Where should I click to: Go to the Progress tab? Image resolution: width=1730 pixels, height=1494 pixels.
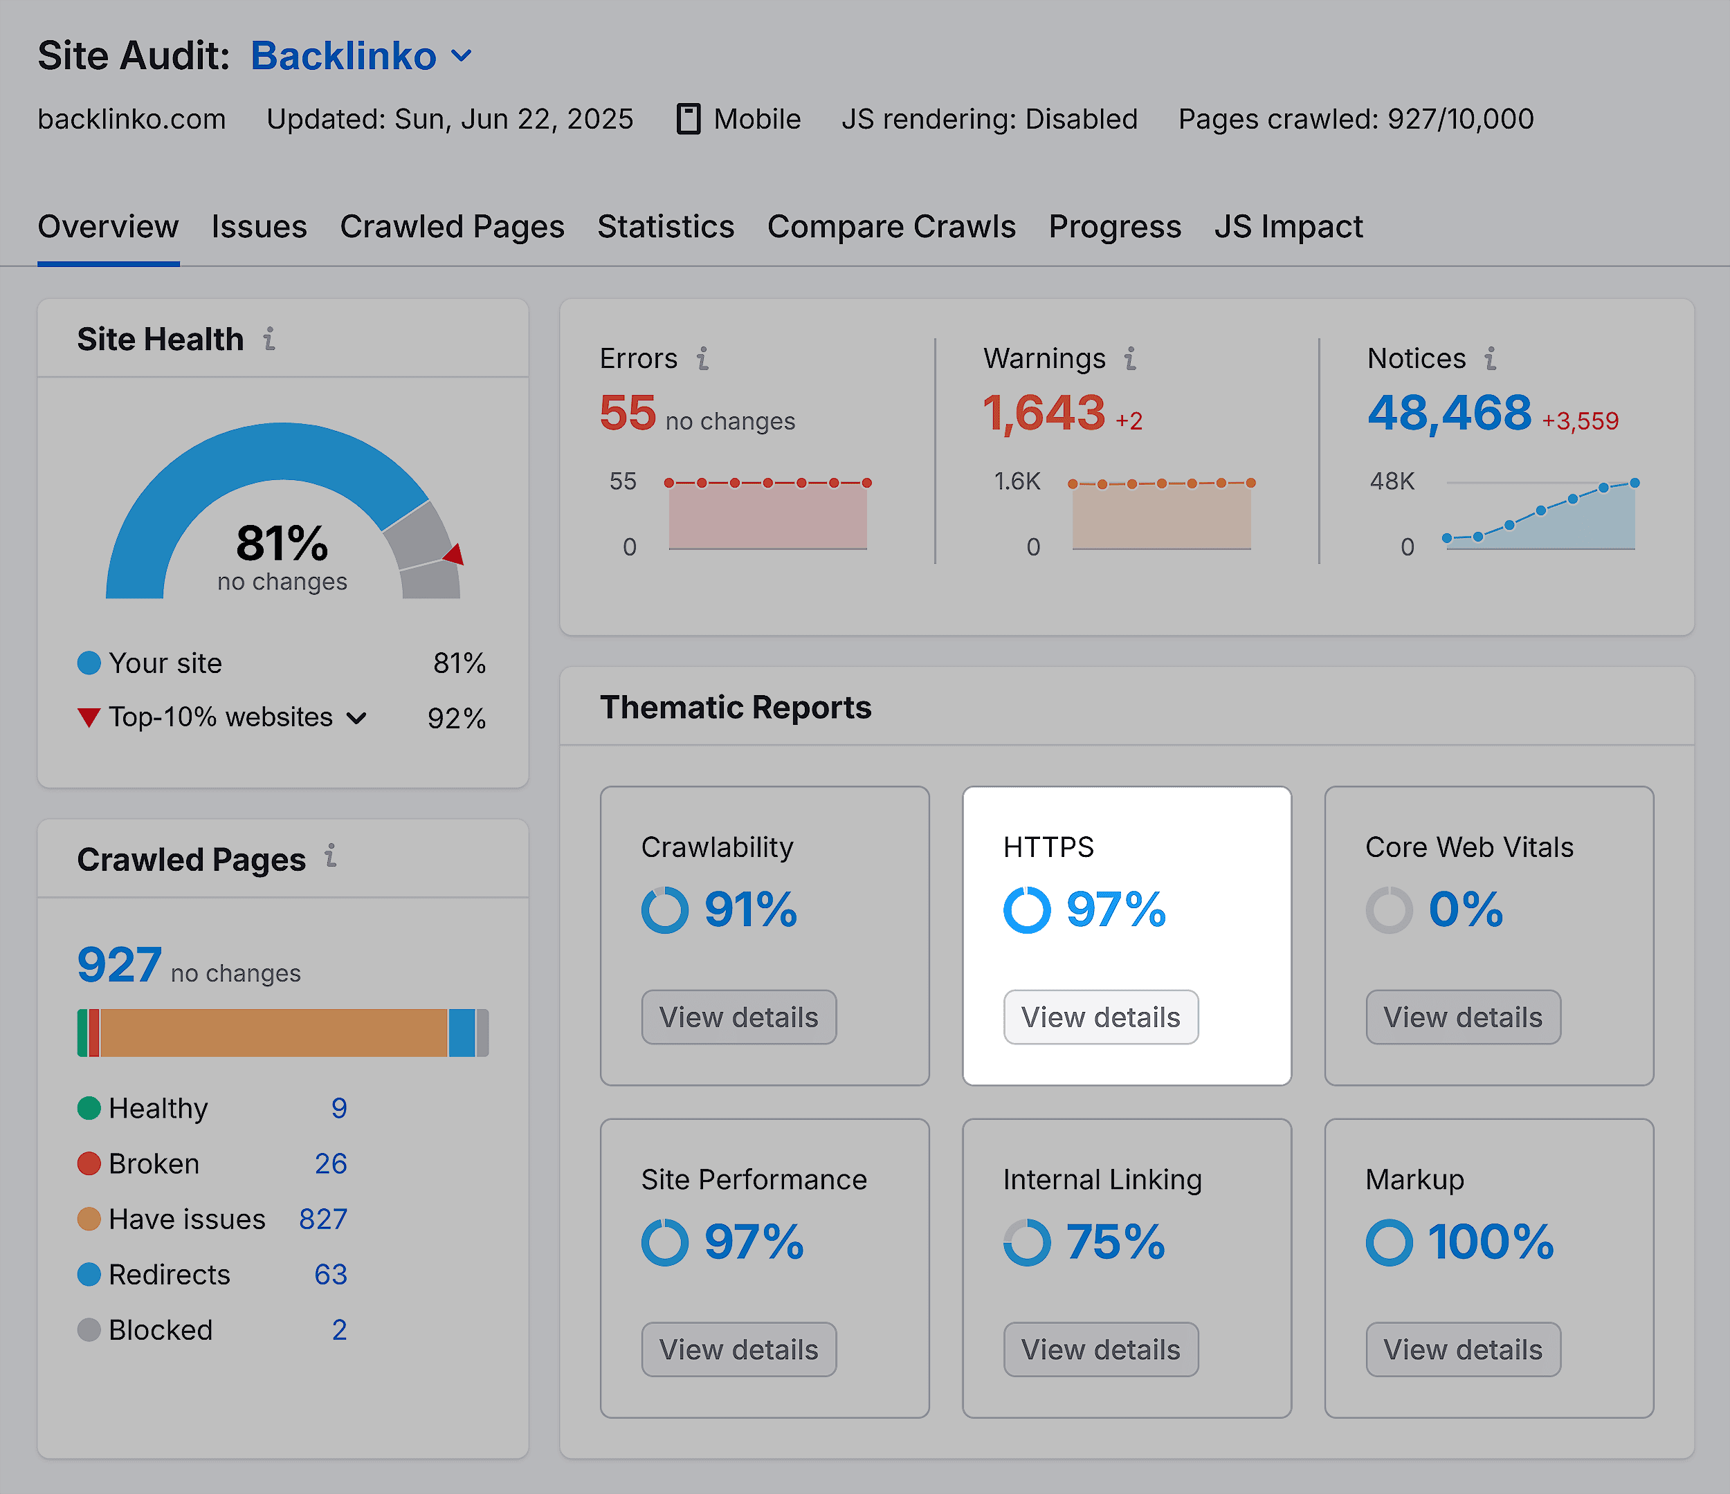pyautogui.click(x=1115, y=227)
